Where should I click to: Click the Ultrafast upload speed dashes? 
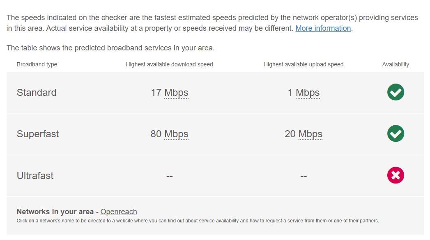[x=304, y=176]
